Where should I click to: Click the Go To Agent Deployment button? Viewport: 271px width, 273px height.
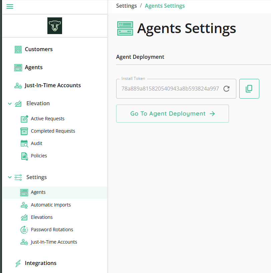(172, 114)
